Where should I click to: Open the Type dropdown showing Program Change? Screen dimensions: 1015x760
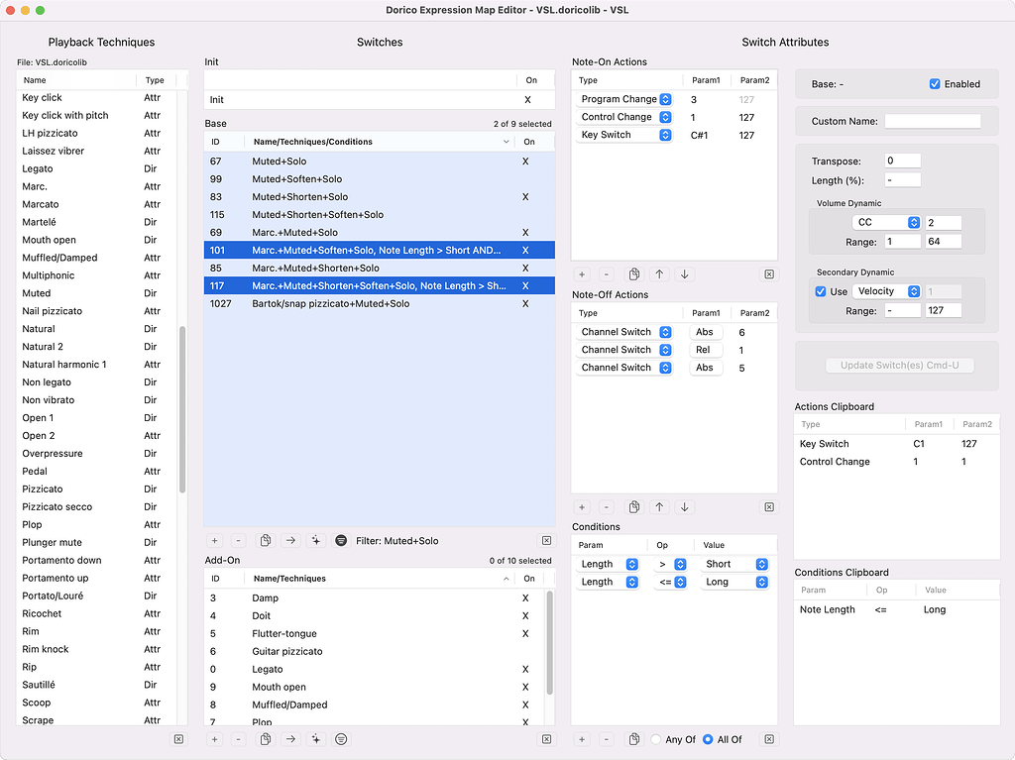[666, 99]
